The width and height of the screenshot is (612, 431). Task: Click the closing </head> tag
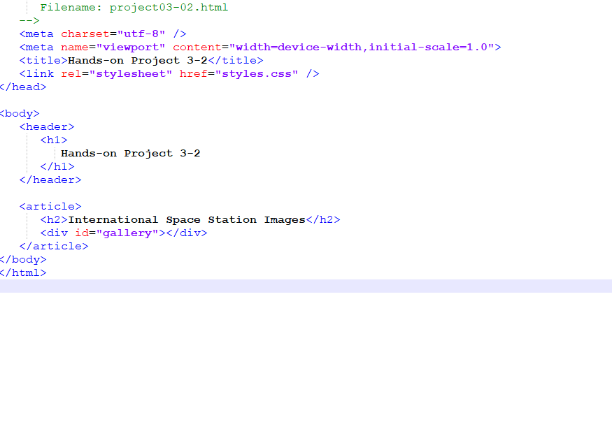pos(23,87)
